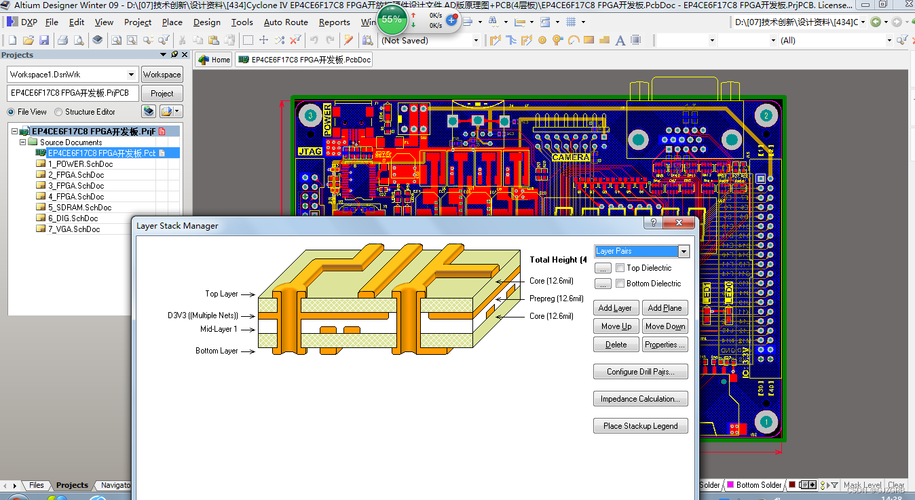
Task: Click the Add Plane button
Action: coord(665,308)
